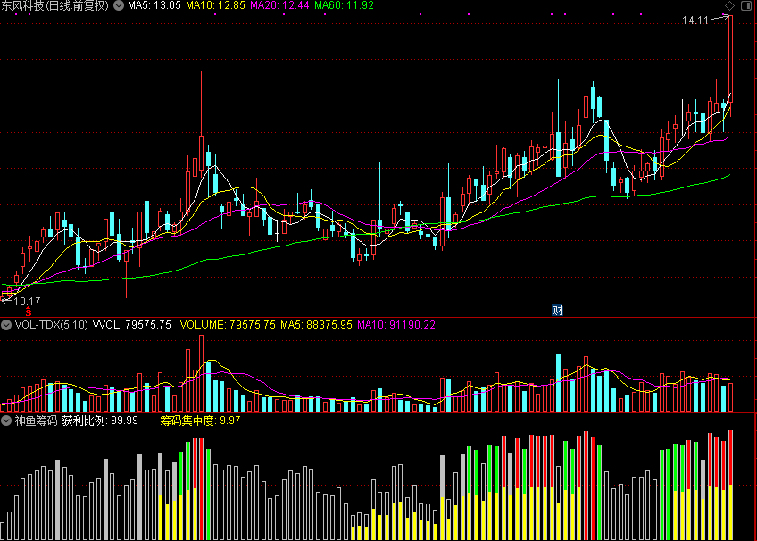Click the MA5: 13.05 label in price panel

pos(154,5)
